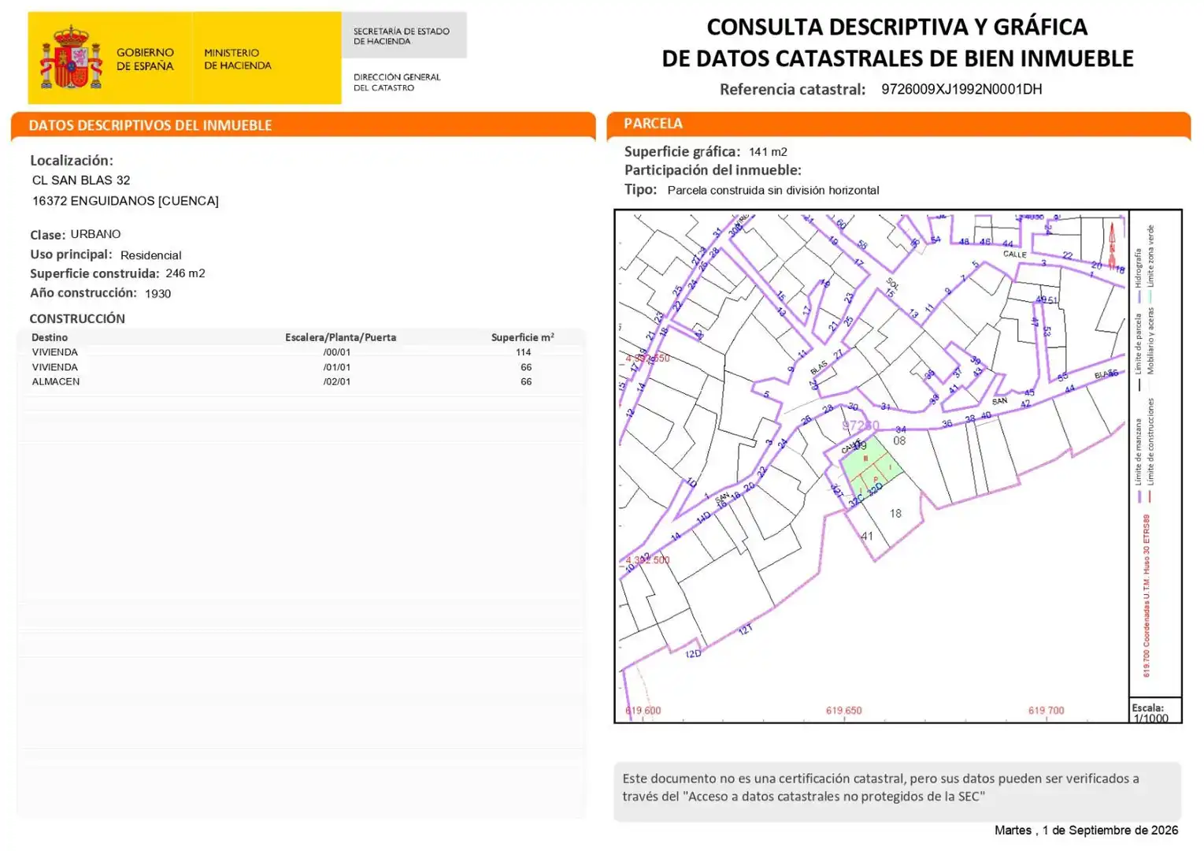1204x851 pixels.
Task: Click the 'Superficie m²' column header
Action: point(523,337)
